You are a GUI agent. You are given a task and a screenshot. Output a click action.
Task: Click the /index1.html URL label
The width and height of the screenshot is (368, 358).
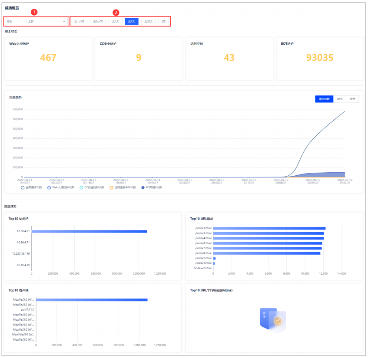pyautogui.click(x=203, y=263)
